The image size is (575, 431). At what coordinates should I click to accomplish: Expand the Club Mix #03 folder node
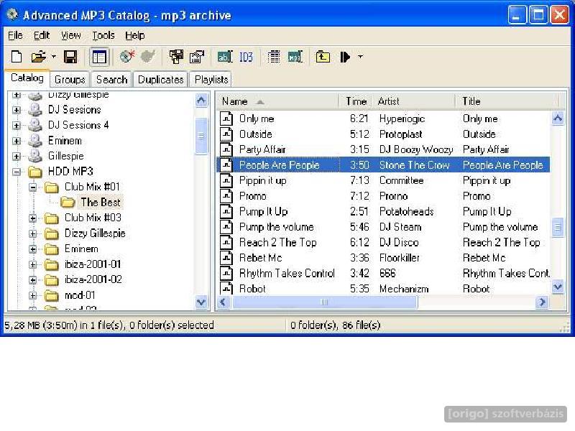pyautogui.click(x=32, y=218)
